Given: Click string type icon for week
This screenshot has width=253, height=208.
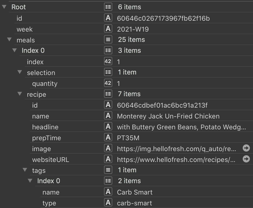Looking at the screenshot, I should pos(108,29).
